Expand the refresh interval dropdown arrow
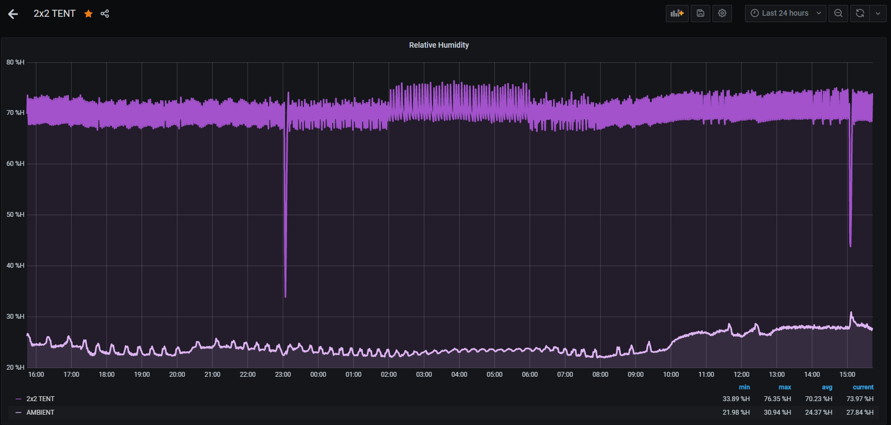The height and width of the screenshot is (425, 891). pos(878,14)
